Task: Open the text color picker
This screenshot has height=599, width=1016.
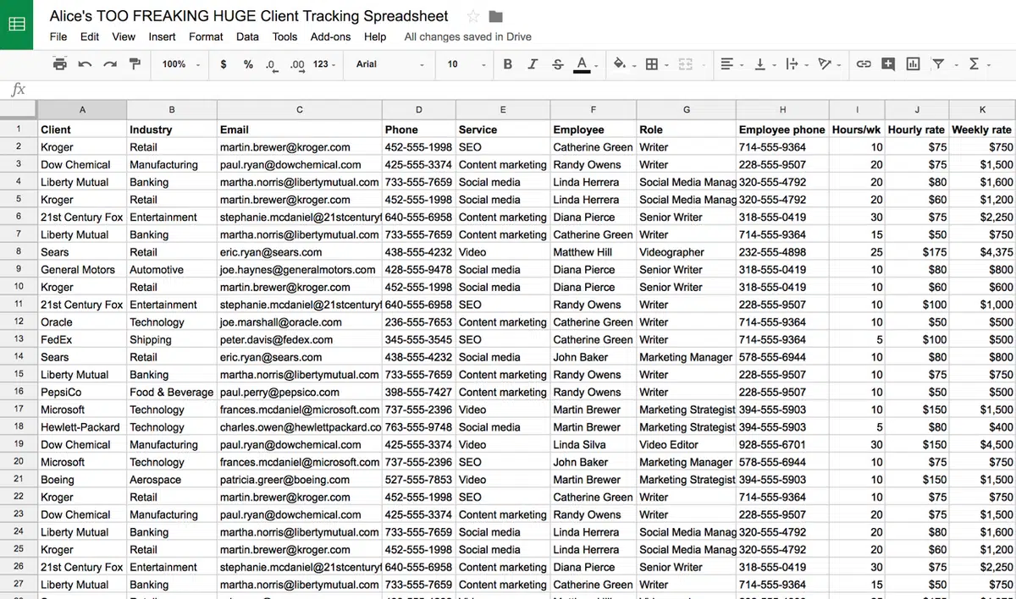Action: pyautogui.click(x=582, y=64)
